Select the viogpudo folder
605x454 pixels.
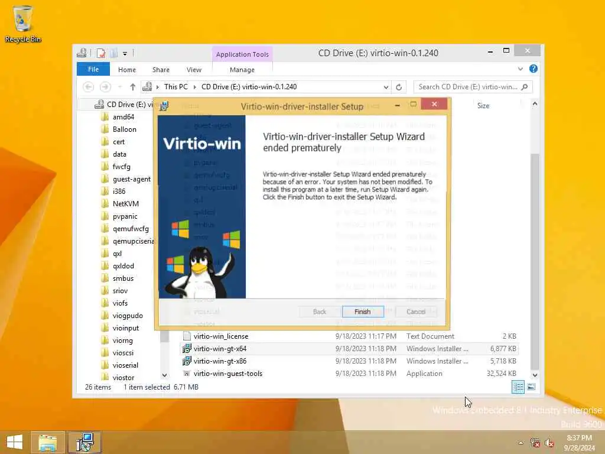coord(128,316)
